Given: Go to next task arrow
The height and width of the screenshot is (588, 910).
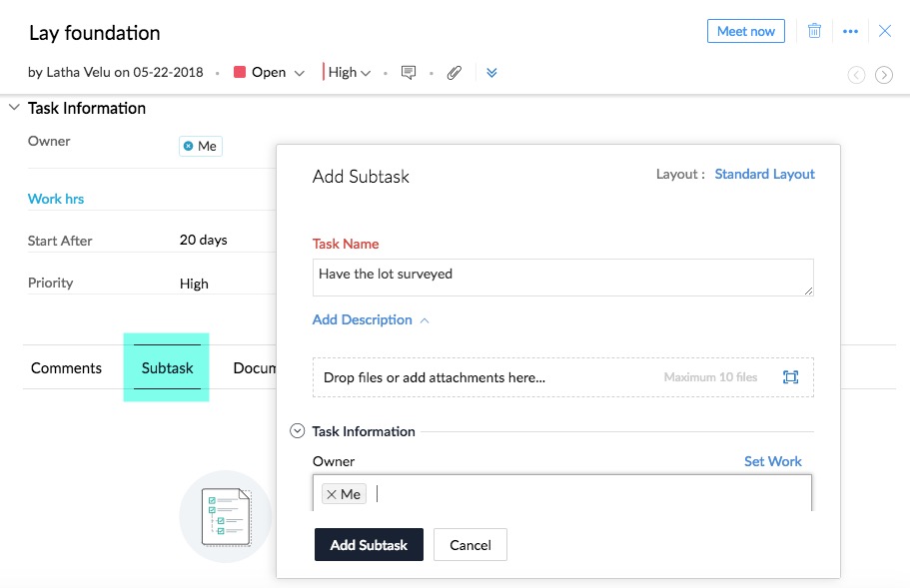Looking at the screenshot, I should 883,75.
